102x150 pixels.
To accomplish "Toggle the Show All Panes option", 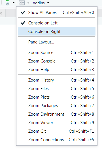I will 57,13.
